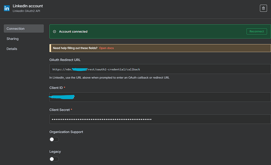Open the Connection tab

(24, 29)
